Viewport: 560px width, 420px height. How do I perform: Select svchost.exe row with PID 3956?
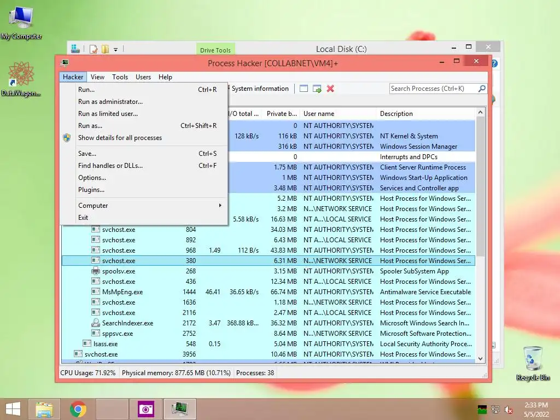pos(269,354)
